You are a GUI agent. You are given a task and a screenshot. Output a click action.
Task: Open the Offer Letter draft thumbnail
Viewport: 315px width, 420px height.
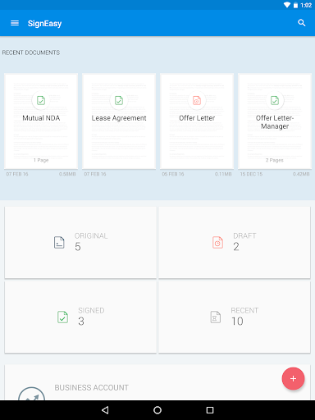tap(197, 121)
